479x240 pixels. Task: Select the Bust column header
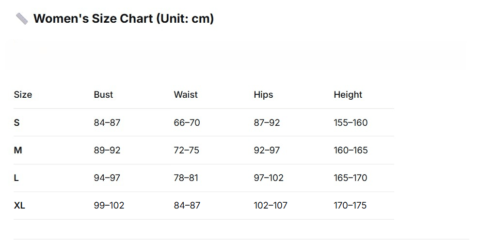pyautogui.click(x=103, y=95)
